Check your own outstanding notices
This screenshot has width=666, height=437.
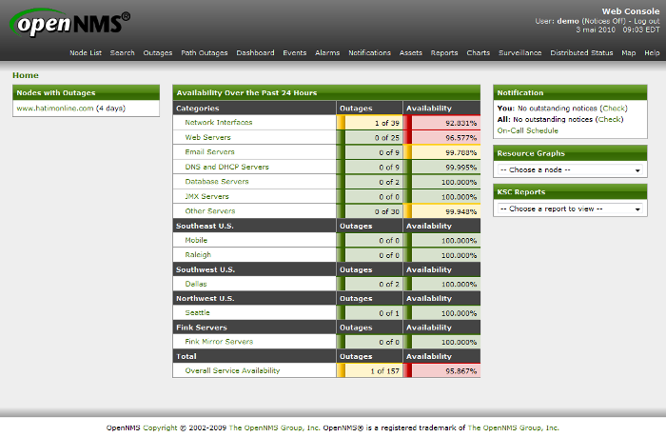click(614, 109)
